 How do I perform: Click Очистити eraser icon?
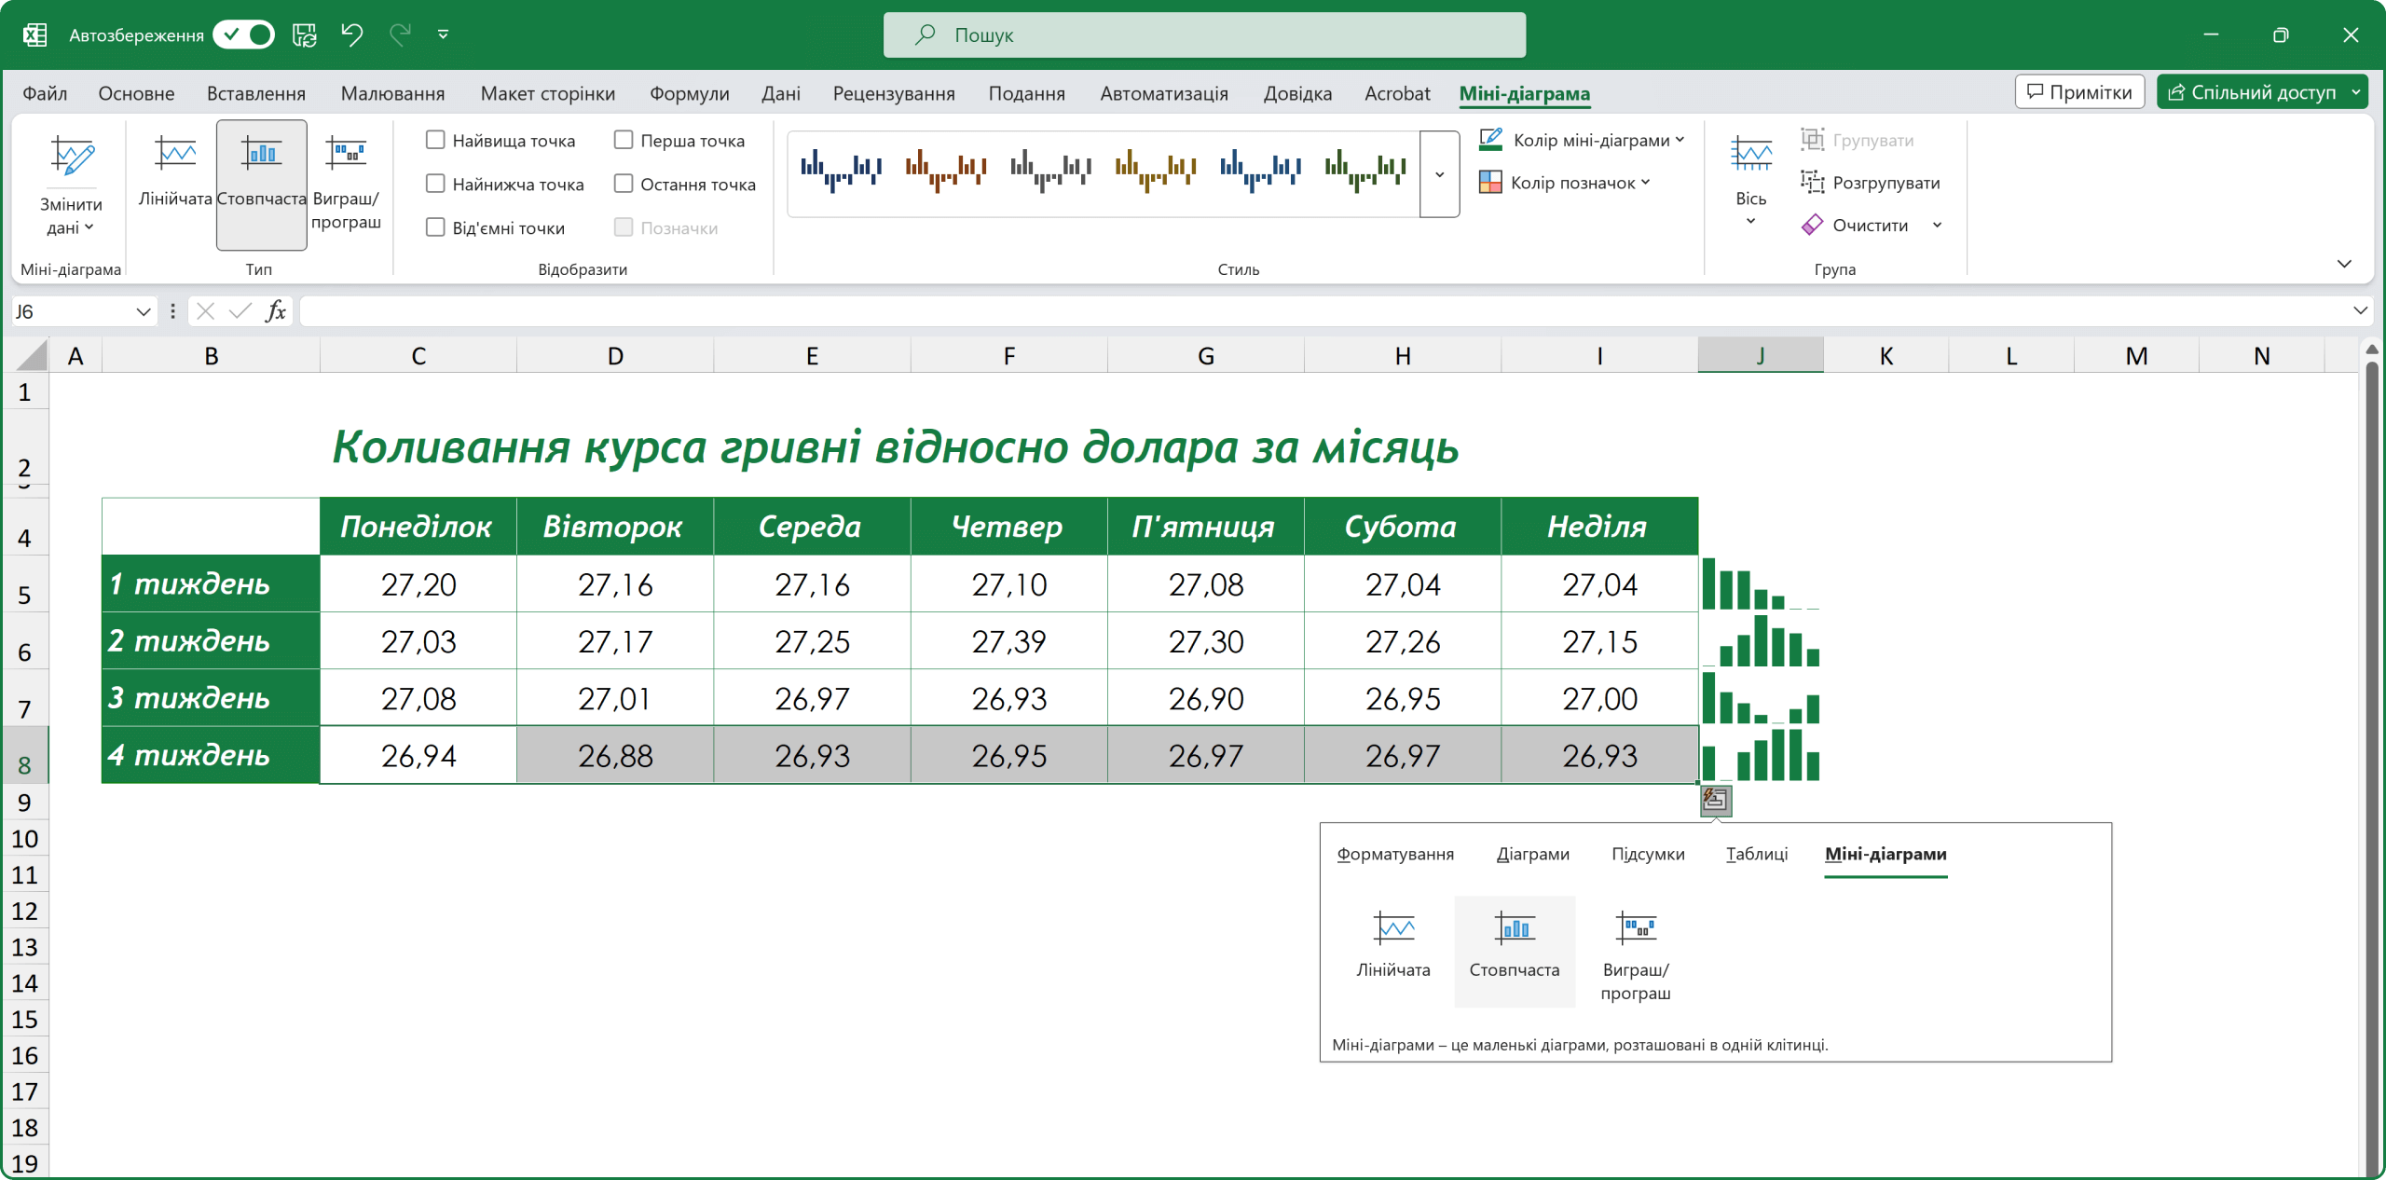(x=1812, y=225)
